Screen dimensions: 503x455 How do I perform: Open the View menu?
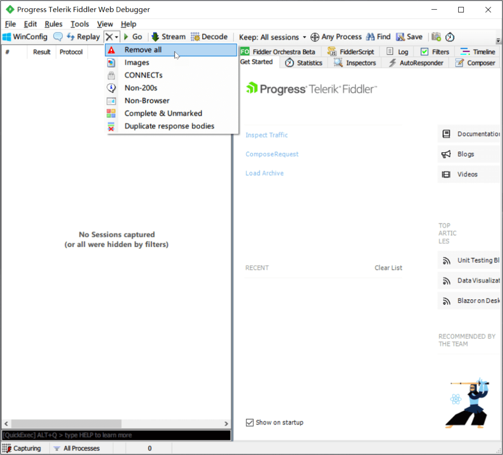105,24
